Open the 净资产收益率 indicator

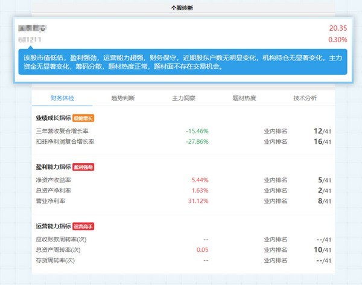pos(54,180)
